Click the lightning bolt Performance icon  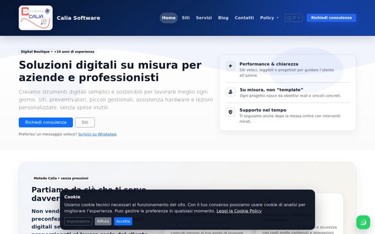(x=231, y=66)
